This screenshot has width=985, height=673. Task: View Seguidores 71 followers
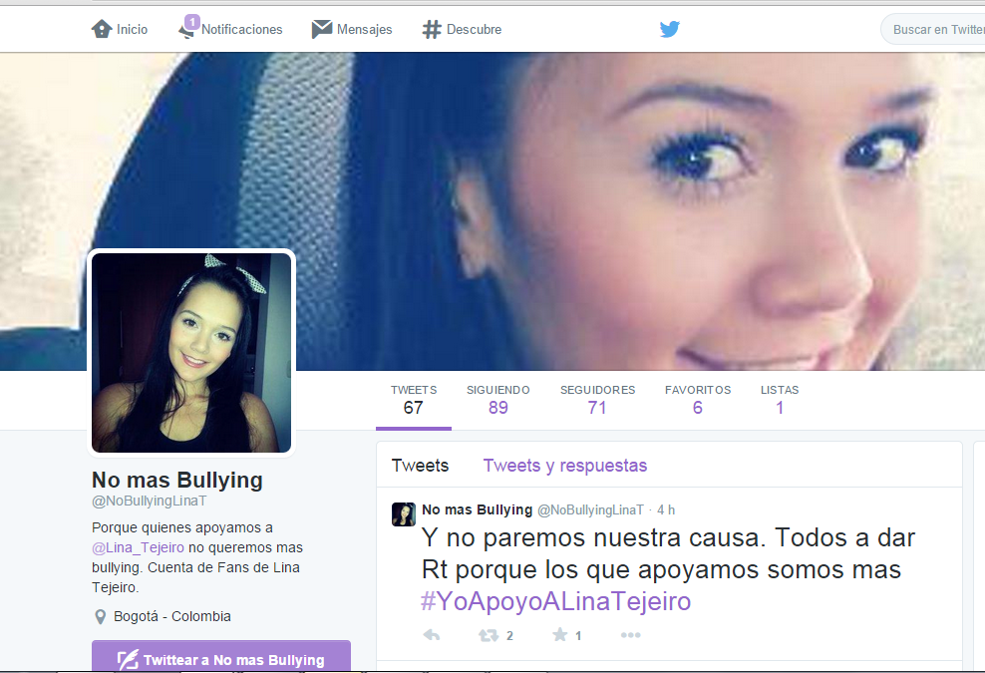click(597, 400)
